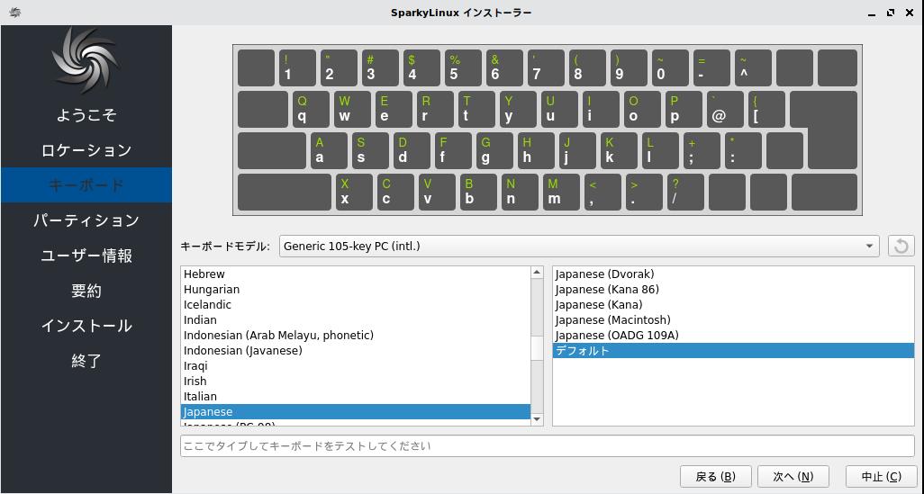
Task: Select Japanese (Dvorak) variant
Action: coord(733,274)
